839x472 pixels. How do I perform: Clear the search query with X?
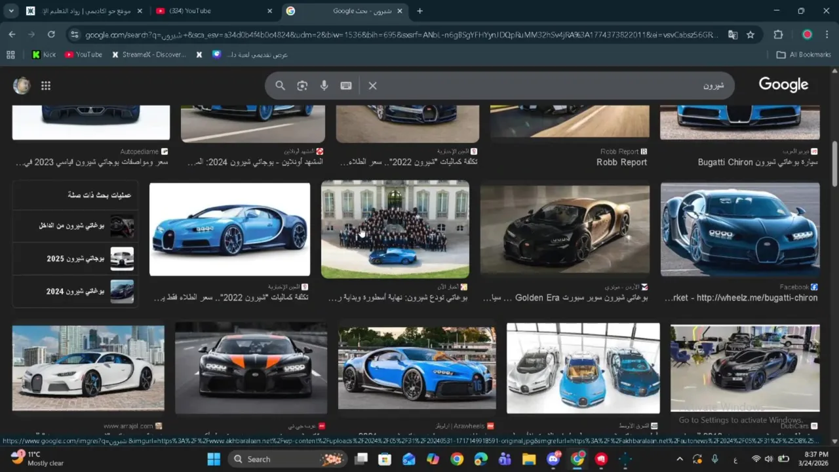[x=372, y=85]
